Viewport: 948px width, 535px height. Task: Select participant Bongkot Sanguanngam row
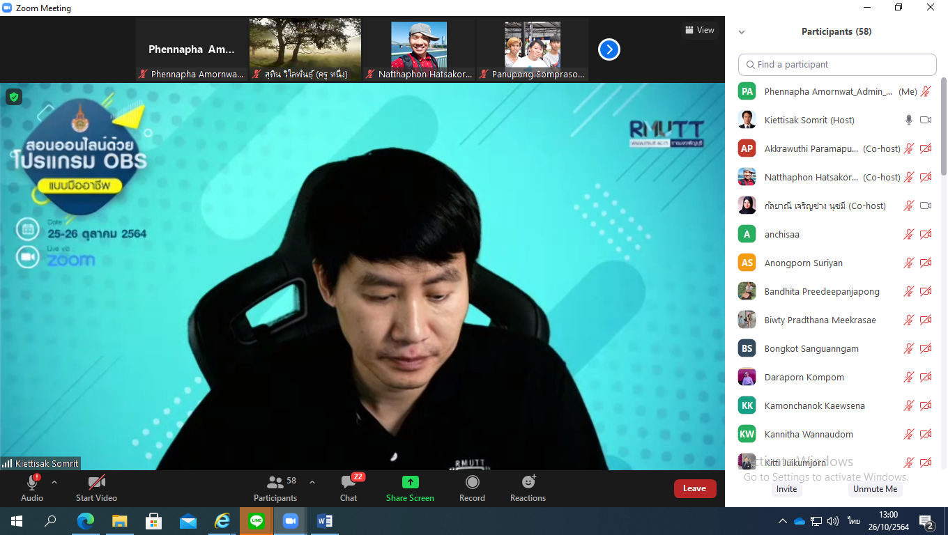pos(836,348)
